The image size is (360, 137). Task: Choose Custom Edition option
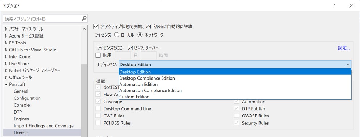coord(235,97)
